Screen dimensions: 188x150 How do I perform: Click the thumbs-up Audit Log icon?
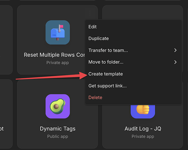click(143, 112)
